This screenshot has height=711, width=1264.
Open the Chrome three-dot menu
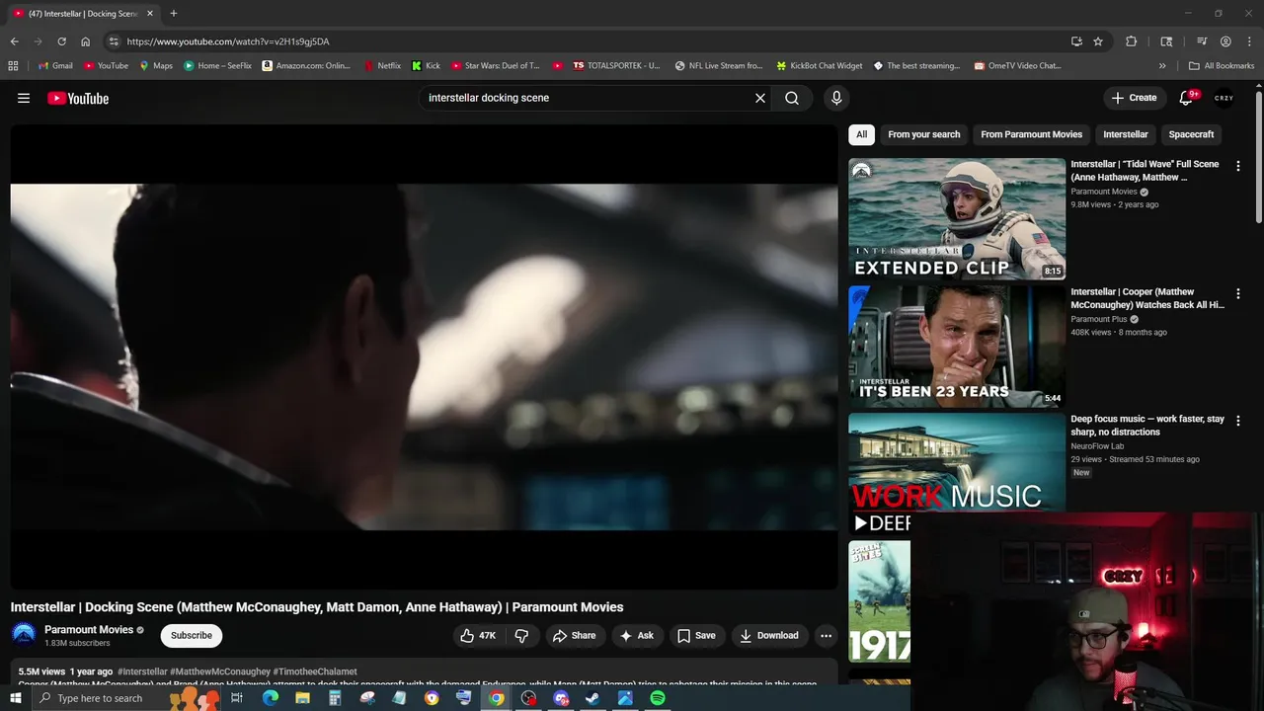(1249, 41)
